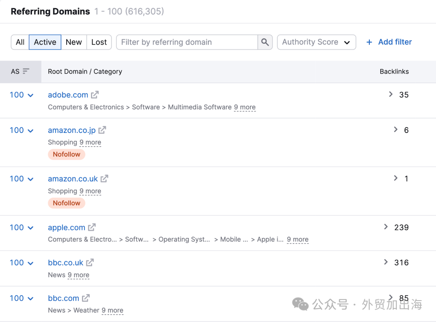Click the AS score 100 for bbc.co.uk

pos(17,263)
